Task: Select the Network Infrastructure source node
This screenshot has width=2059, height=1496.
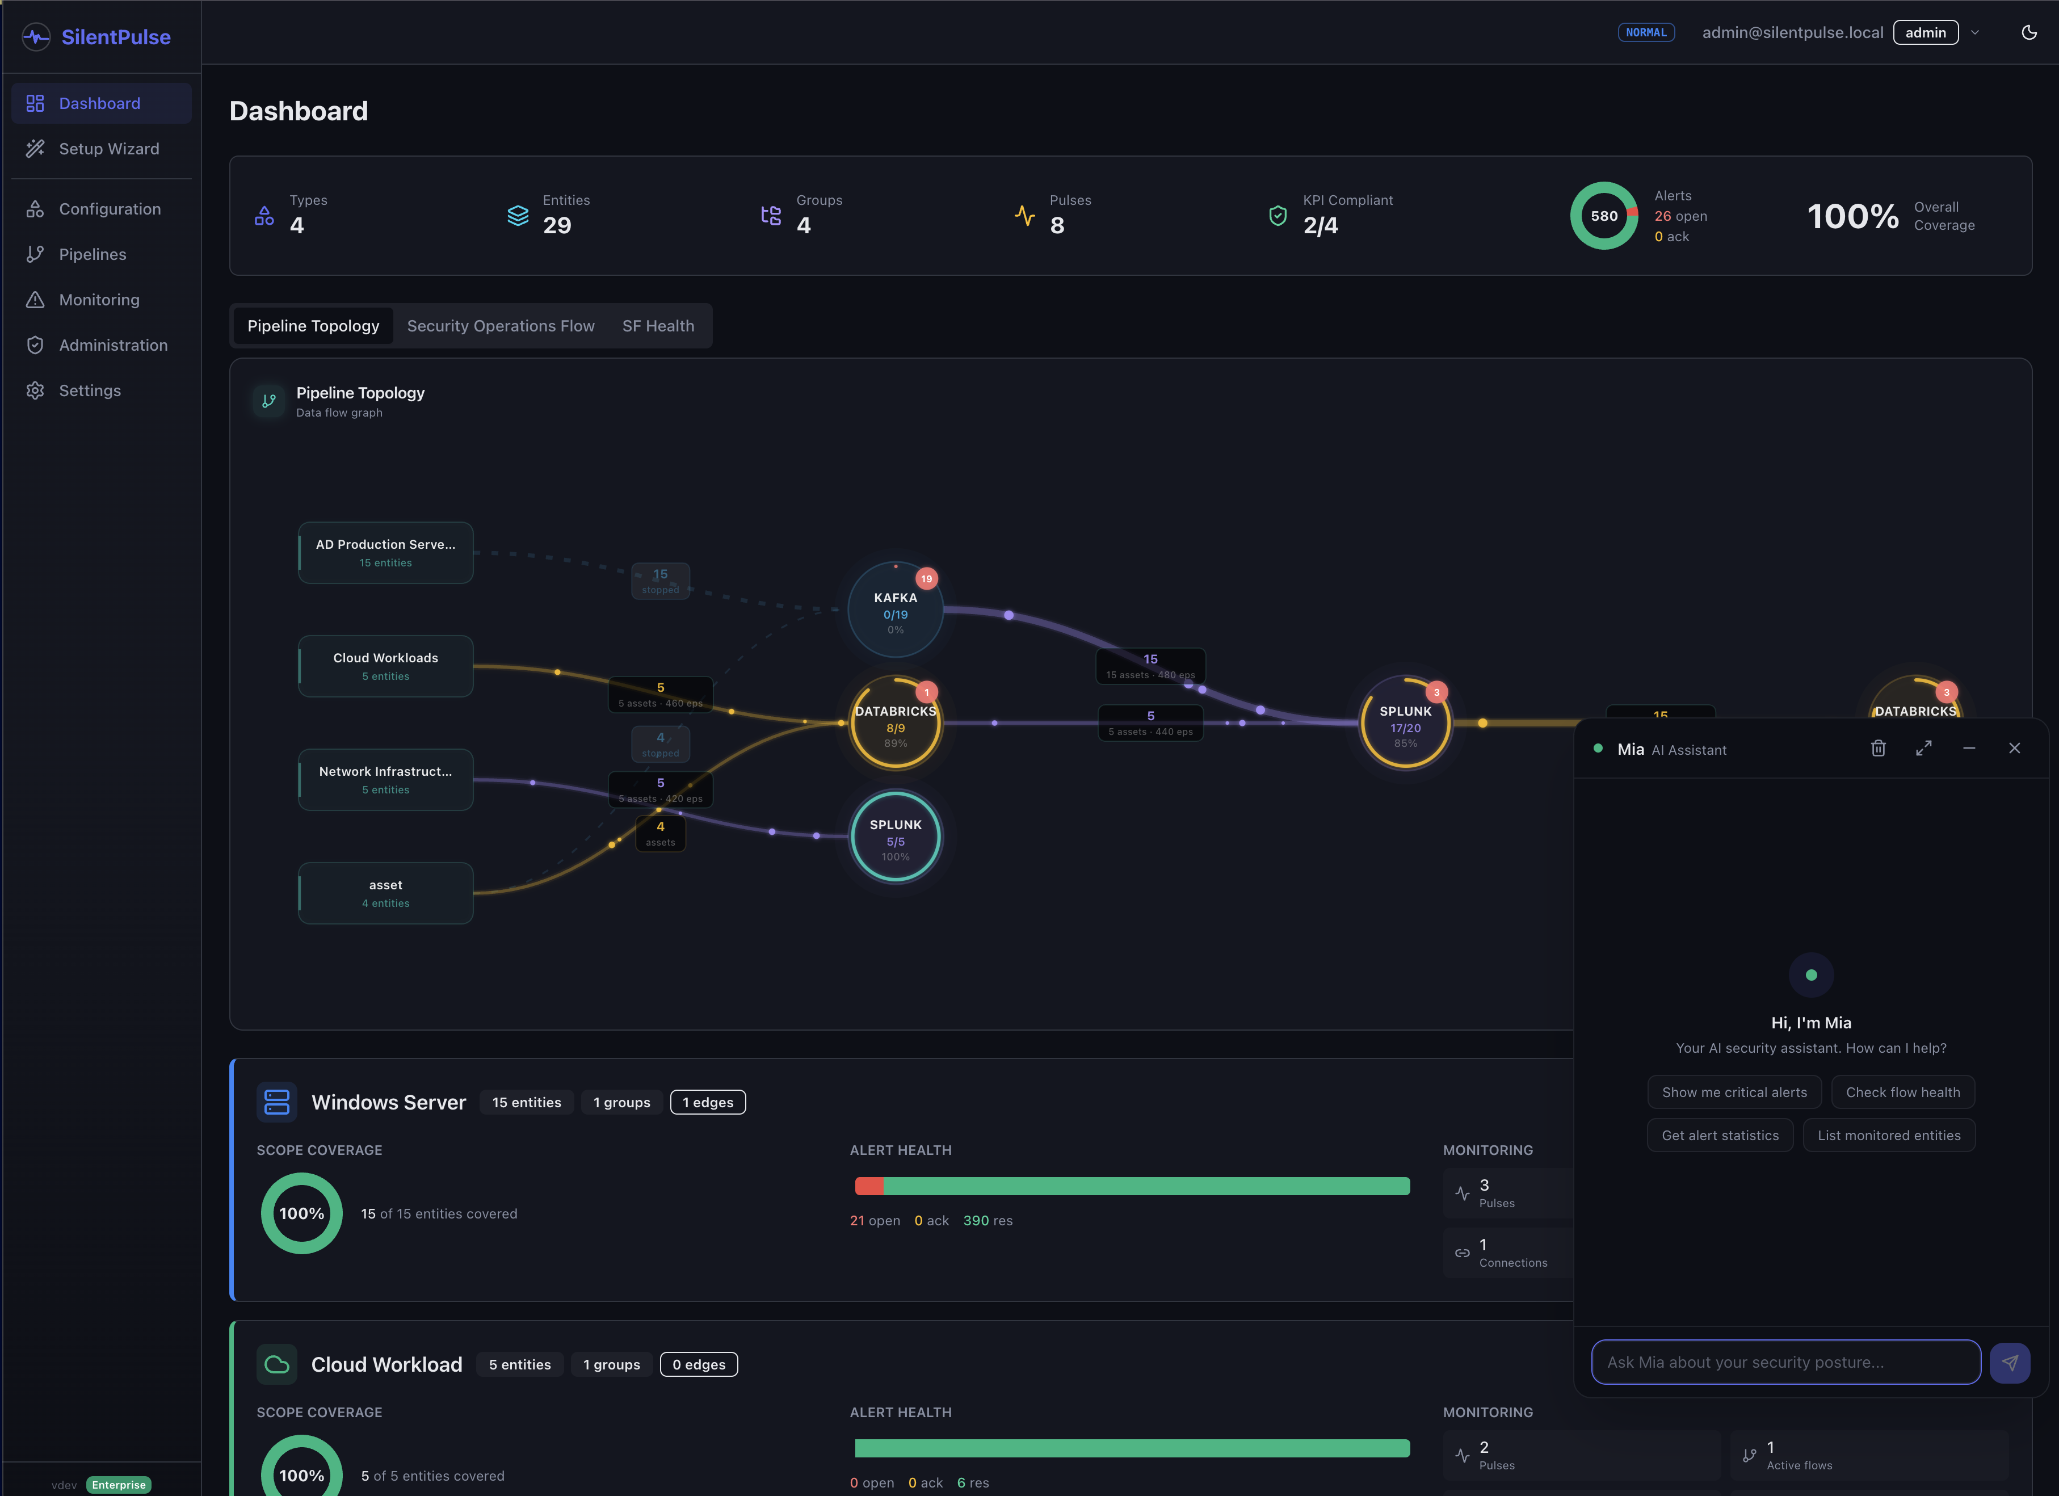Action: (386, 779)
